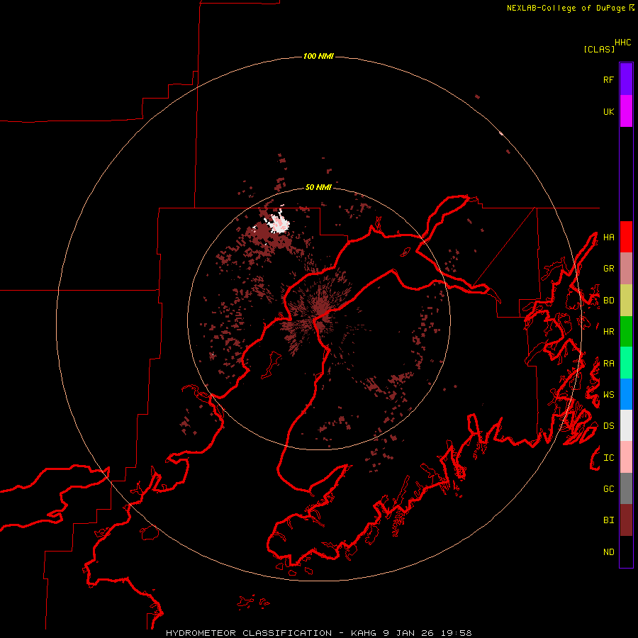Click the HR green legend swatch

(626, 332)
